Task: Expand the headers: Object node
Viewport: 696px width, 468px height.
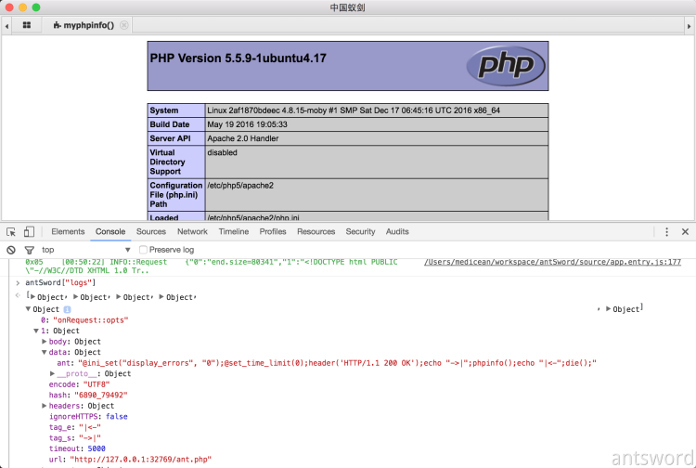Action: [x=43, y=406]
